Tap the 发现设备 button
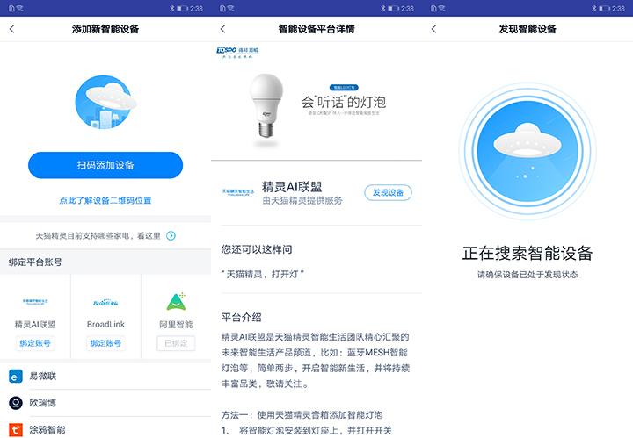Viewport: 633px width, 438px height. pos(388,192)
